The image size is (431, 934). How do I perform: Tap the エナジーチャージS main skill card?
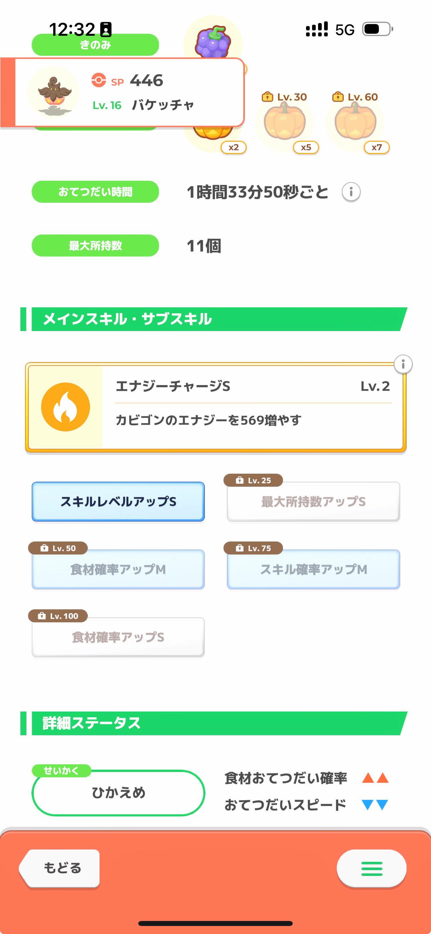point(247,407)
